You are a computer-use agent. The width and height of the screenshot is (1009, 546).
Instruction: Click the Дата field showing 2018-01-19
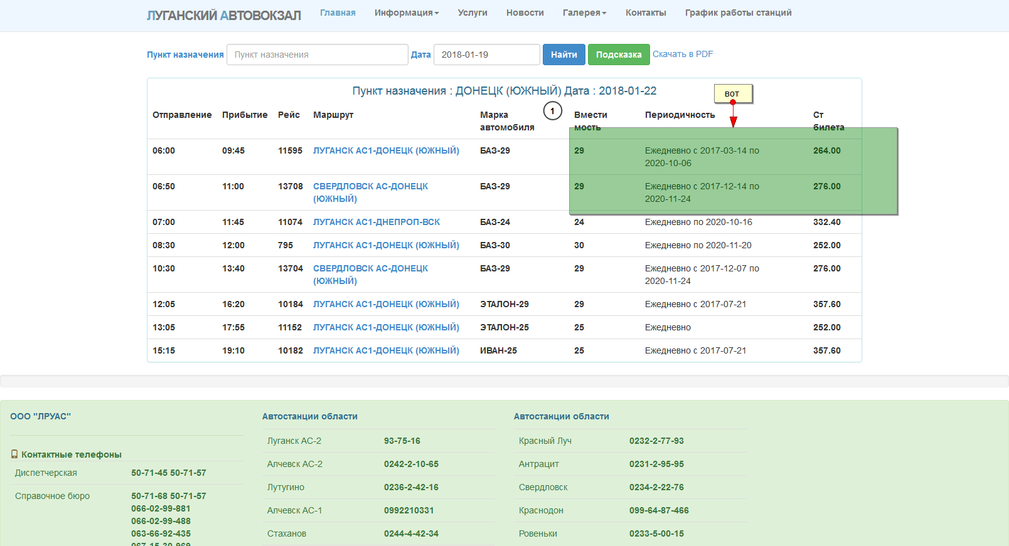pyautogui.click(x=486, y=55)
